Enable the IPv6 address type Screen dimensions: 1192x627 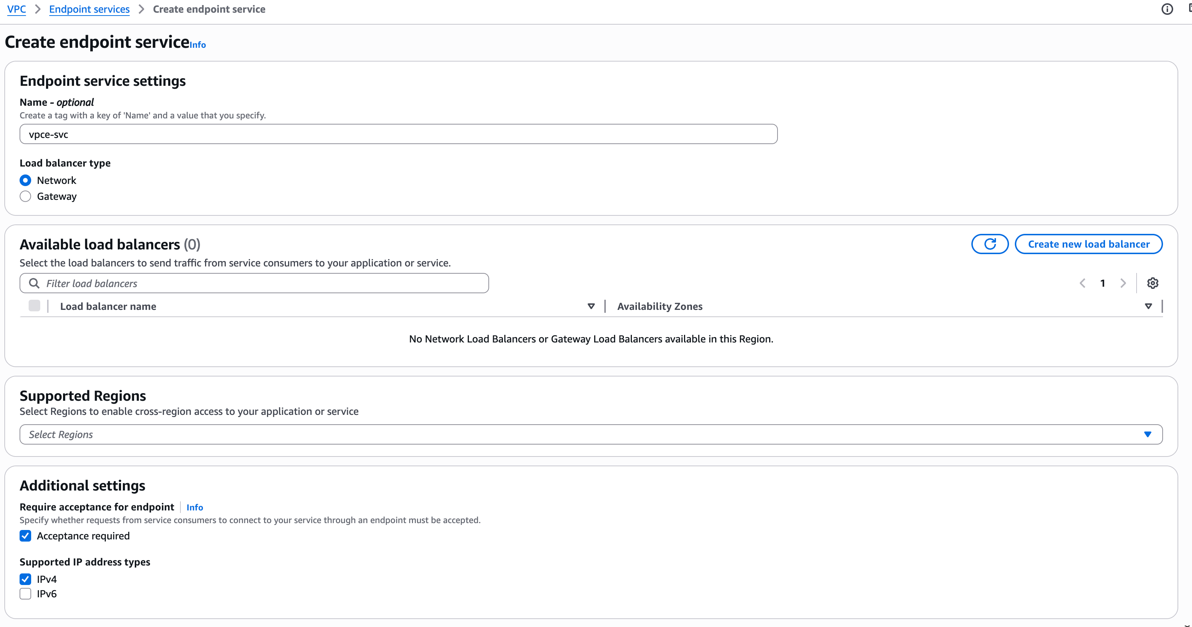(25, 594)
